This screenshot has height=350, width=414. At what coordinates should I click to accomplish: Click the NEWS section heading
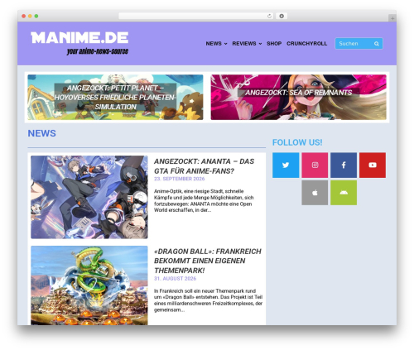tap(41, 133)
